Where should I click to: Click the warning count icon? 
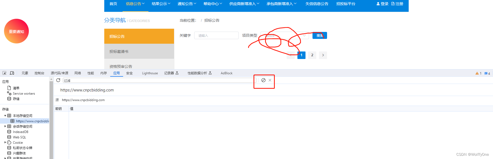(478, 73)
